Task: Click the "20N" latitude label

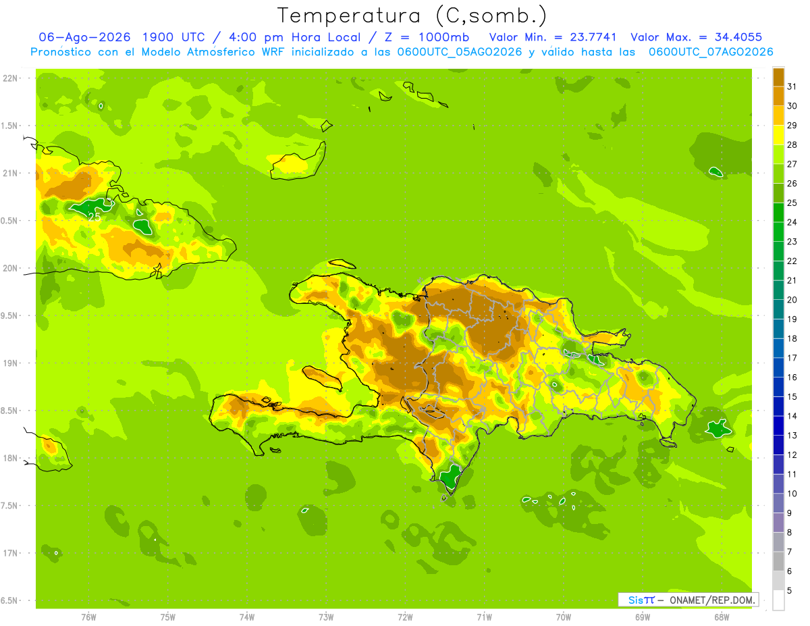Action: click(10, 268)
